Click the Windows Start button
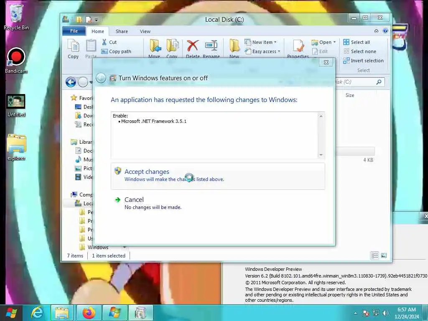The image size is (428, 321). coord(11,313)
